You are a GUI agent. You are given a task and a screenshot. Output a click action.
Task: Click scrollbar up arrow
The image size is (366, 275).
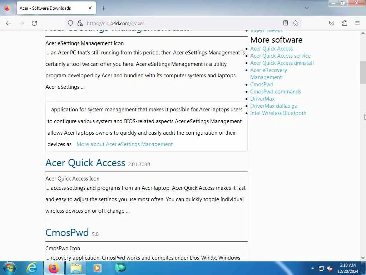363,33
